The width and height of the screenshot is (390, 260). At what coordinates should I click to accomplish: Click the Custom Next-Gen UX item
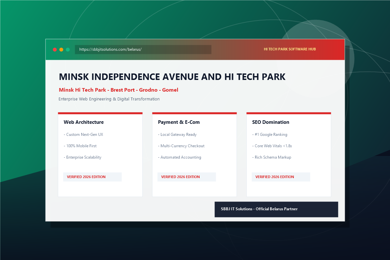click(84, 135)
